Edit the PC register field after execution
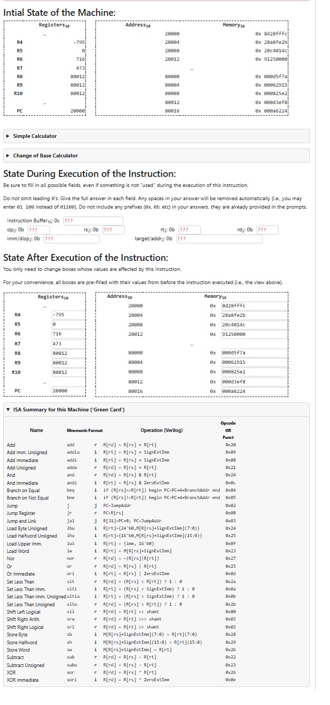Screen dimensions: 330x705 [68, 391]
